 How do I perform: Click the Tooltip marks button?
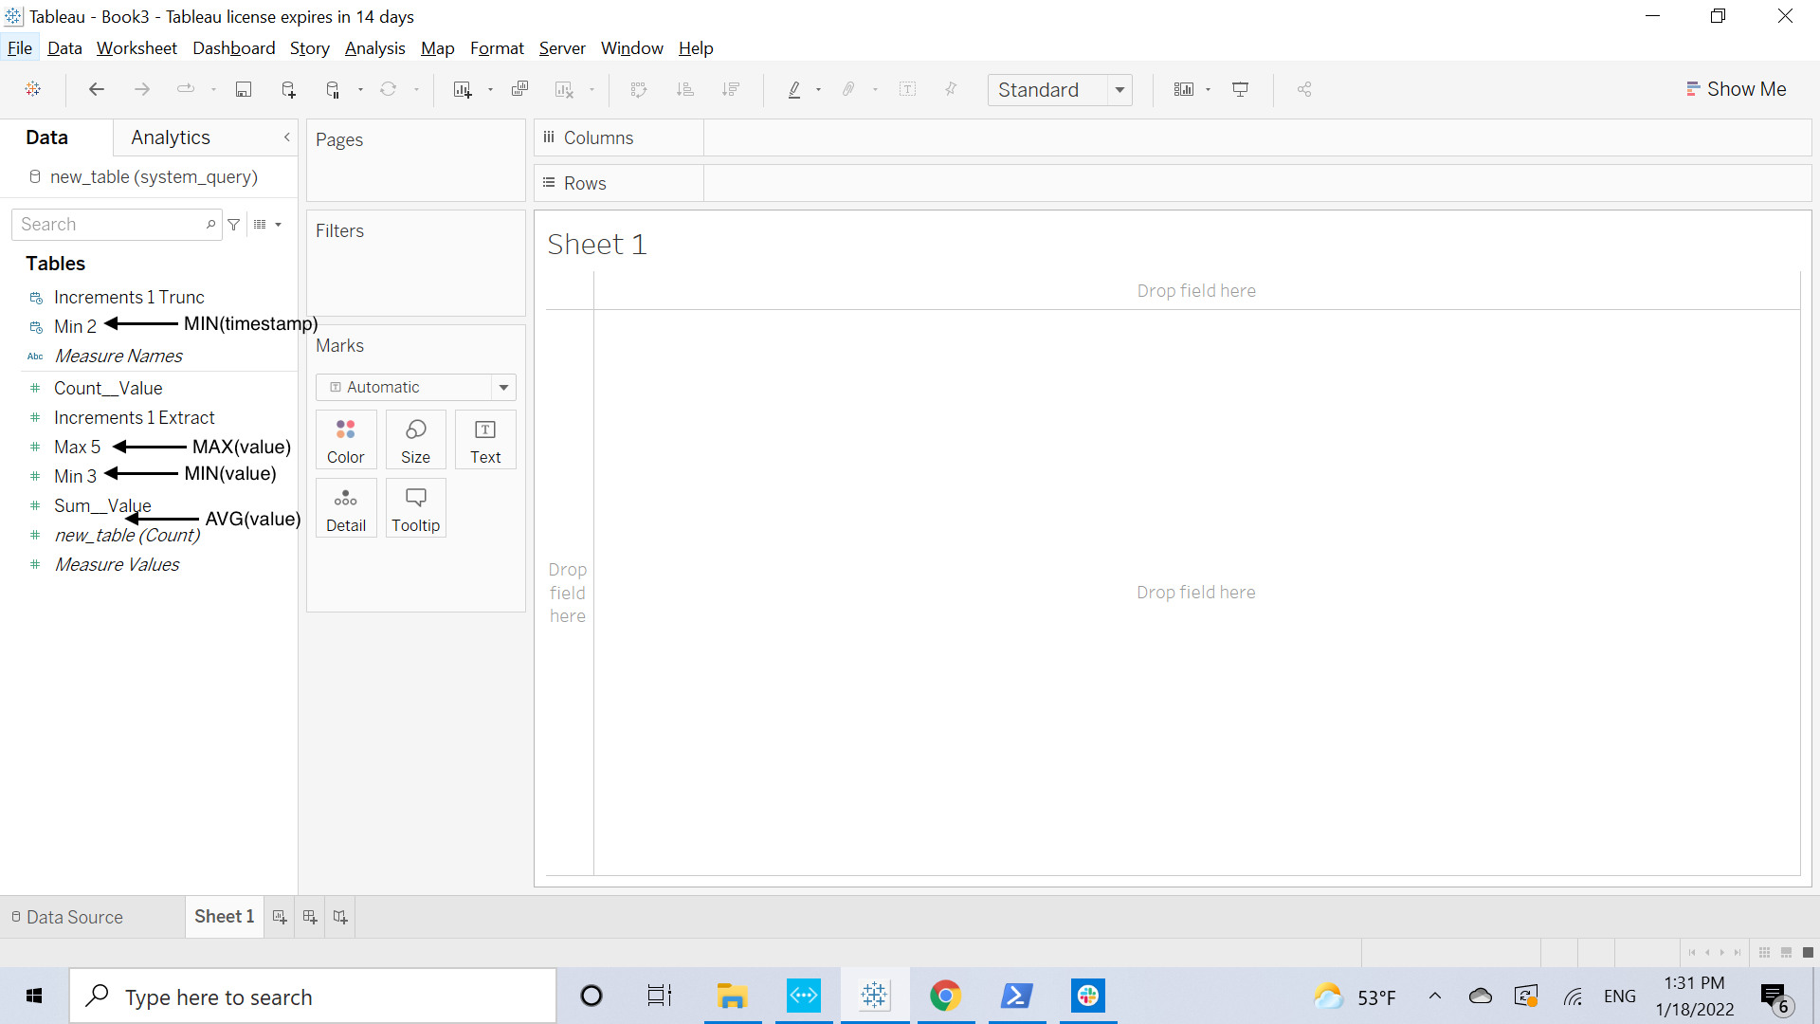415,508
